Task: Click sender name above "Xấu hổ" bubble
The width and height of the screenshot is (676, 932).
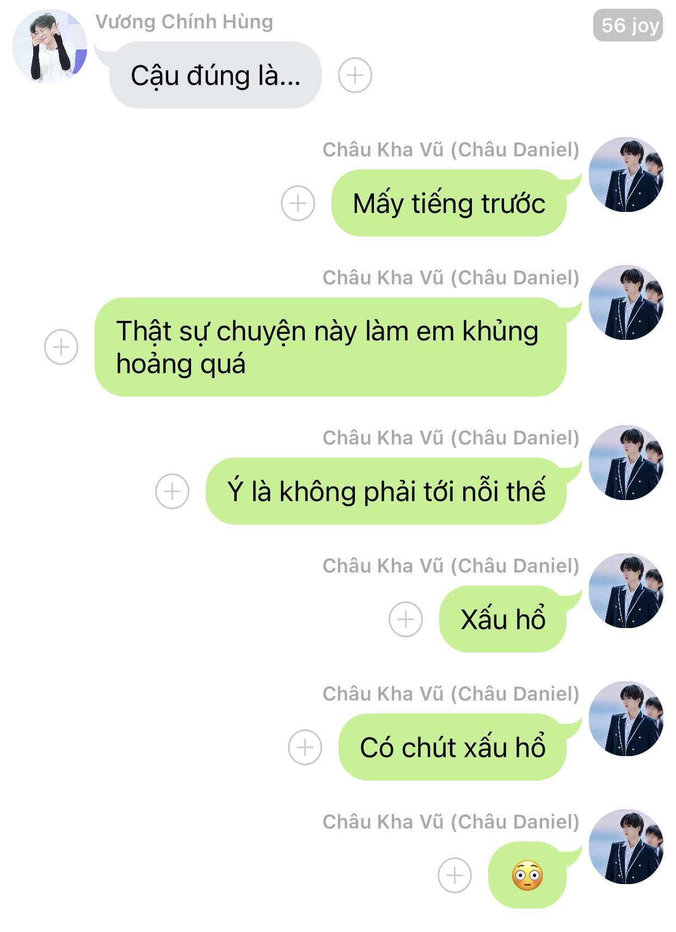Action: tap(451, 566)
